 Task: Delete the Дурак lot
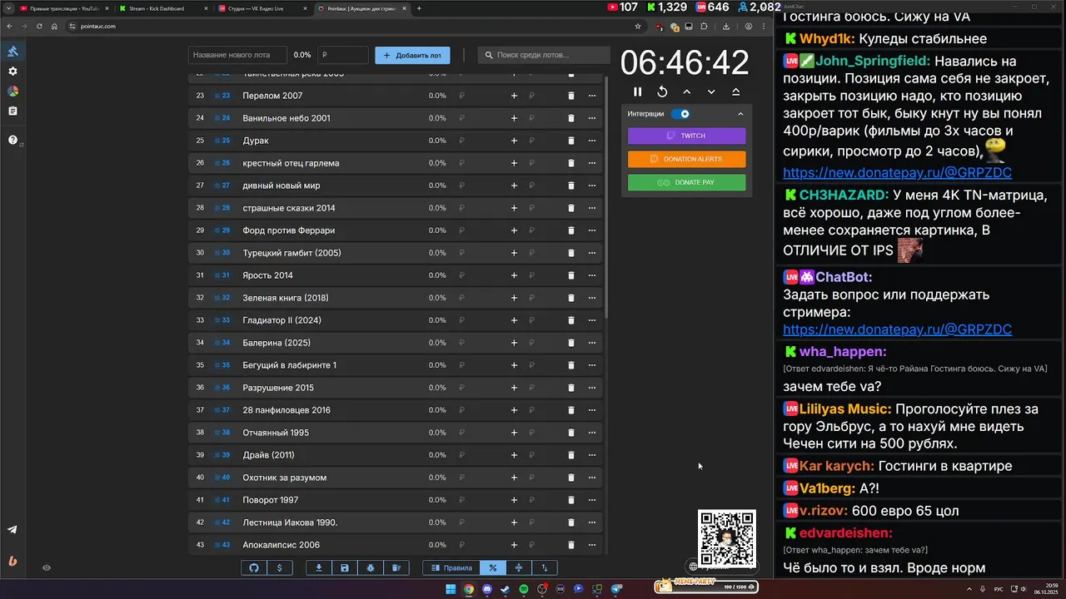570,141
